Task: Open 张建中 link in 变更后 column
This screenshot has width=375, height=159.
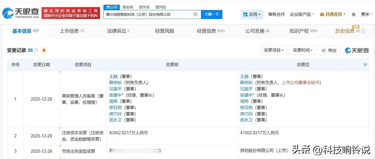Action: pos(246,95)
